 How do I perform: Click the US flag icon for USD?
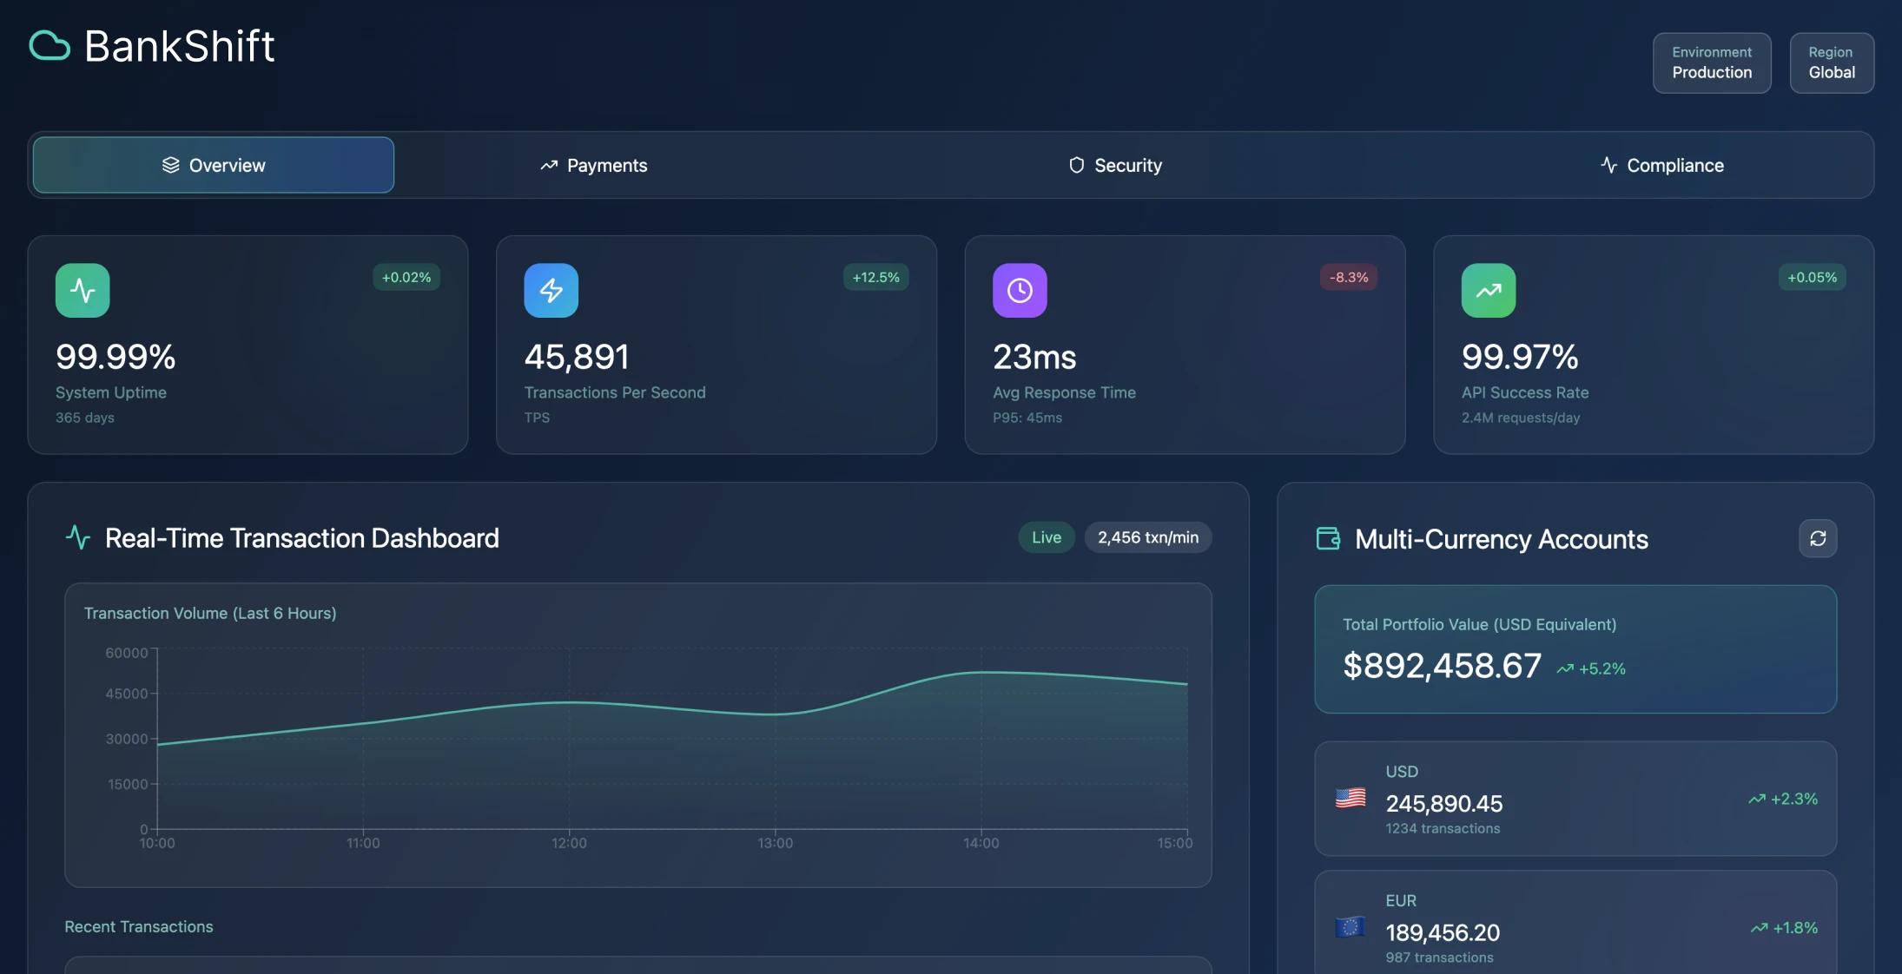[1350, 798]
